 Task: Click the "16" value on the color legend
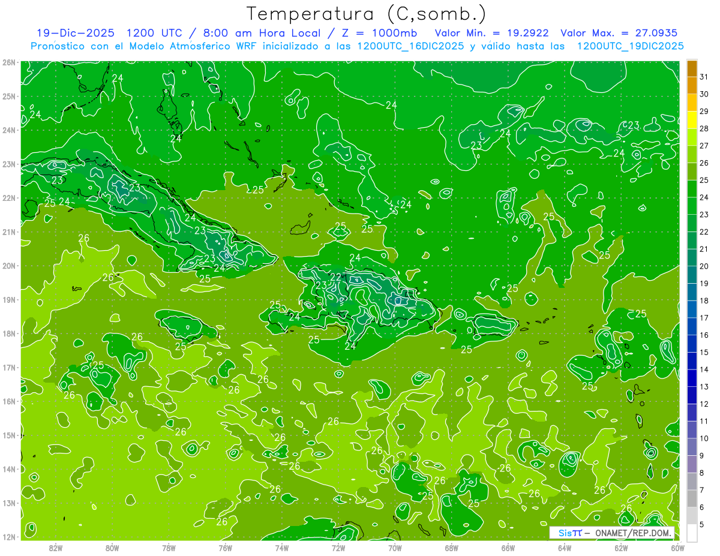704,335
